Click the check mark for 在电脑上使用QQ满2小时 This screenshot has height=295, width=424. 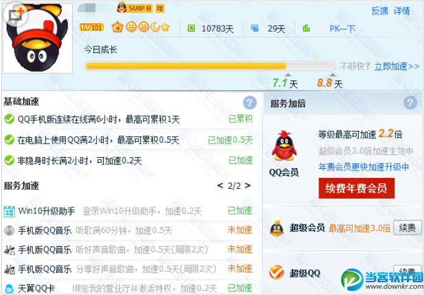[x=9, y=140]
